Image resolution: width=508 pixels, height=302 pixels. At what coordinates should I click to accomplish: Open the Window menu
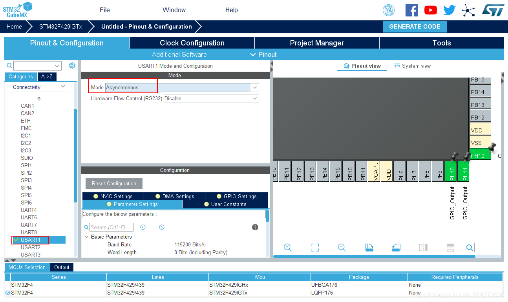174,10
